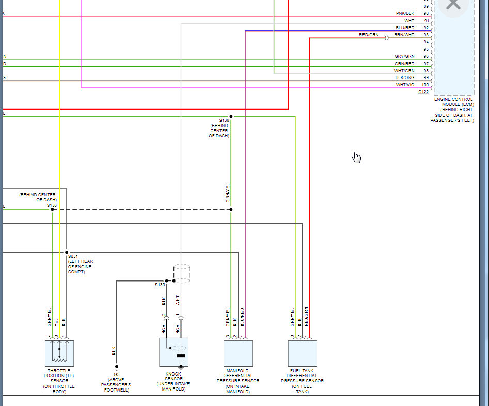Viewport: 489px width, 406px height.
Task: Close the wiring diagram viewer with X
Action: tap(453, 4)
